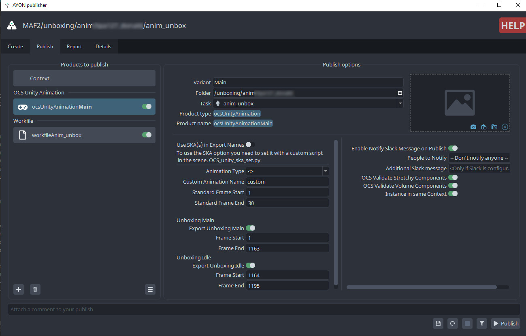Viewport: 526px width, 336px height.
Task: Select ocsUnityAnimationMain product row
Action: (x=84, y=107)
